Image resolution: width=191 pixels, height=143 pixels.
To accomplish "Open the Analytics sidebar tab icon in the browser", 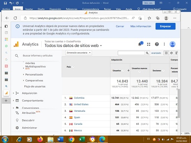I will tap(6, 93).
